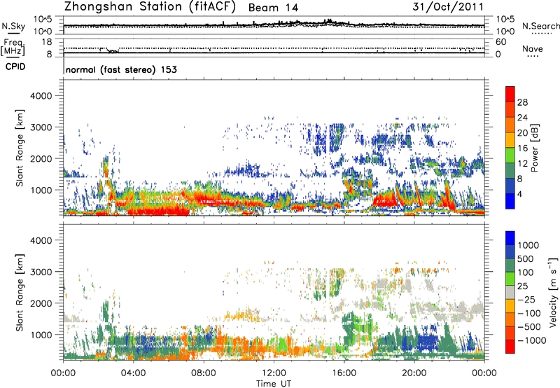This screenshot has width=560, height=388.
Task: Click the '20:00' time axis tick
Action: click(x=414, y=373)
